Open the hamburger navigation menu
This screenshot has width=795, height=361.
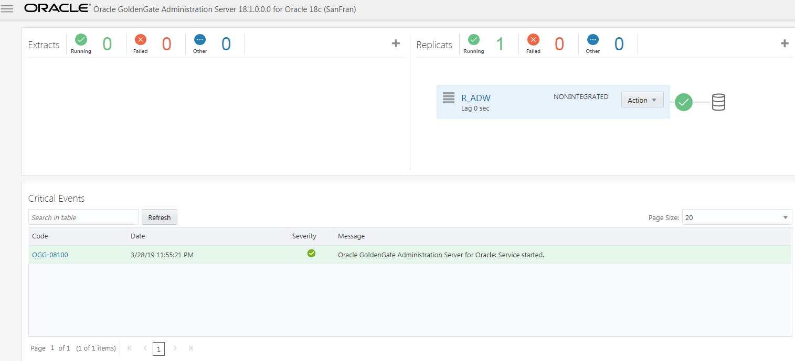point(7,9)
